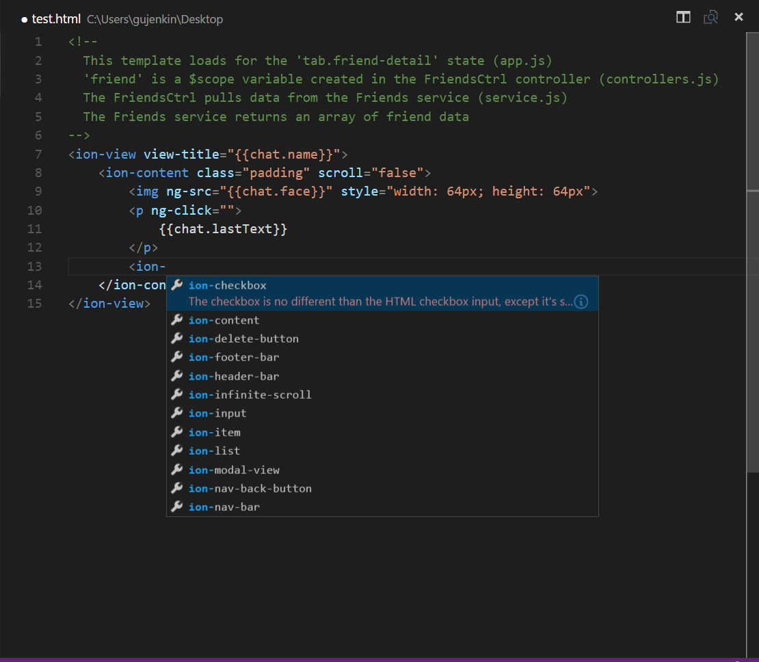Click line number 7 in gutter
Viewport: 759px width, 662px height.
(38, 154)
